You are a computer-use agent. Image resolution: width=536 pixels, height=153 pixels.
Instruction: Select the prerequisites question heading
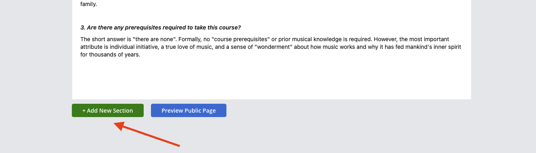coord(161,27)
